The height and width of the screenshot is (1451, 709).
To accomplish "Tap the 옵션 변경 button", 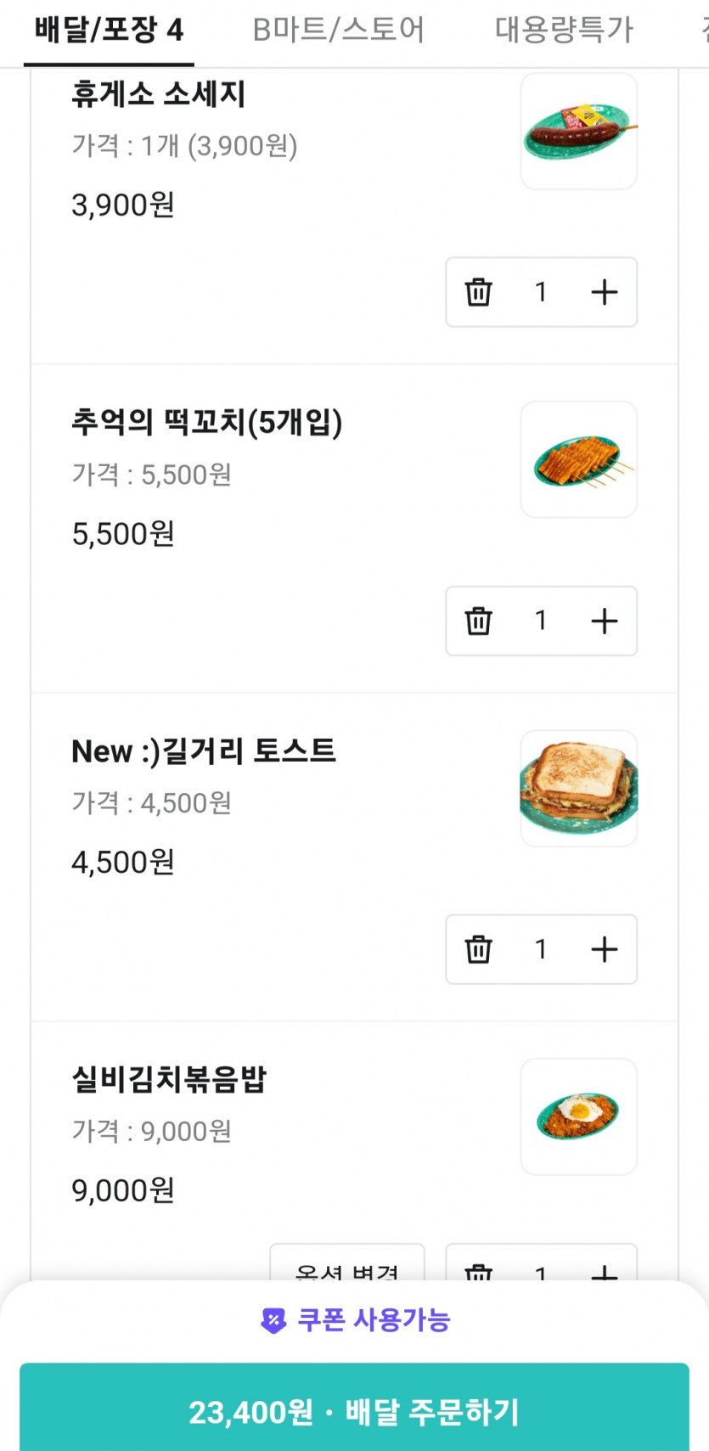I will [346, 1268].
